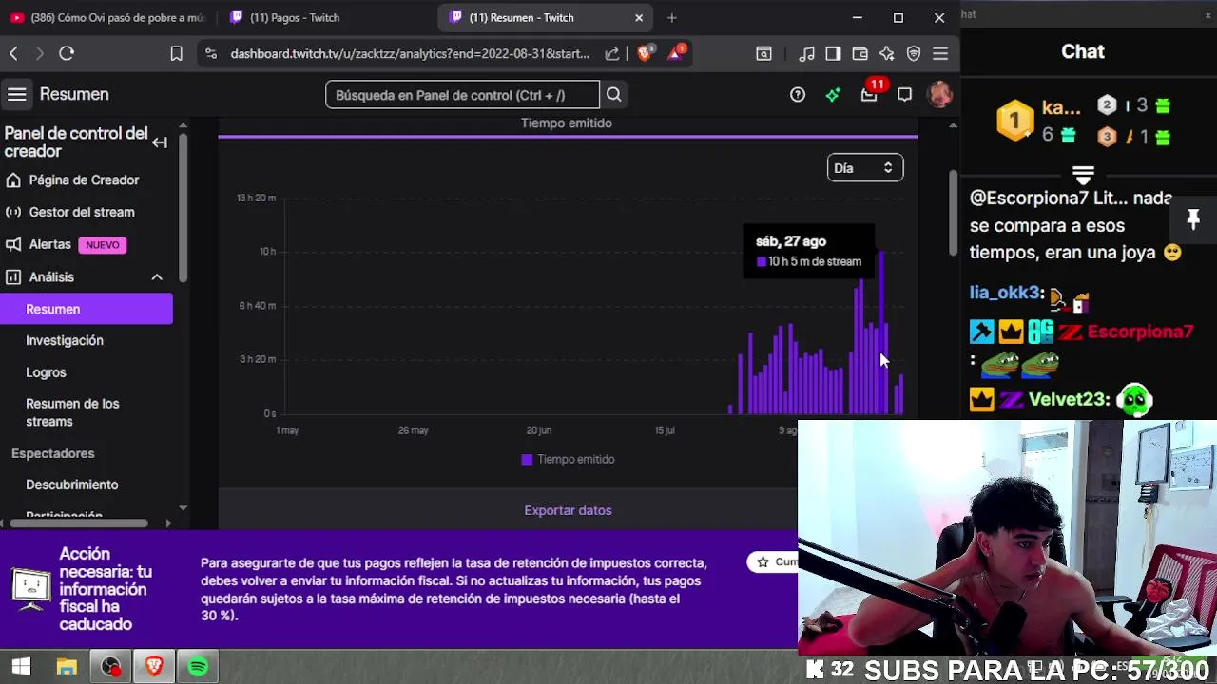The image size is (1217, 684).
Task: Close the Resumen - Twitch tab
Action: 639,17
